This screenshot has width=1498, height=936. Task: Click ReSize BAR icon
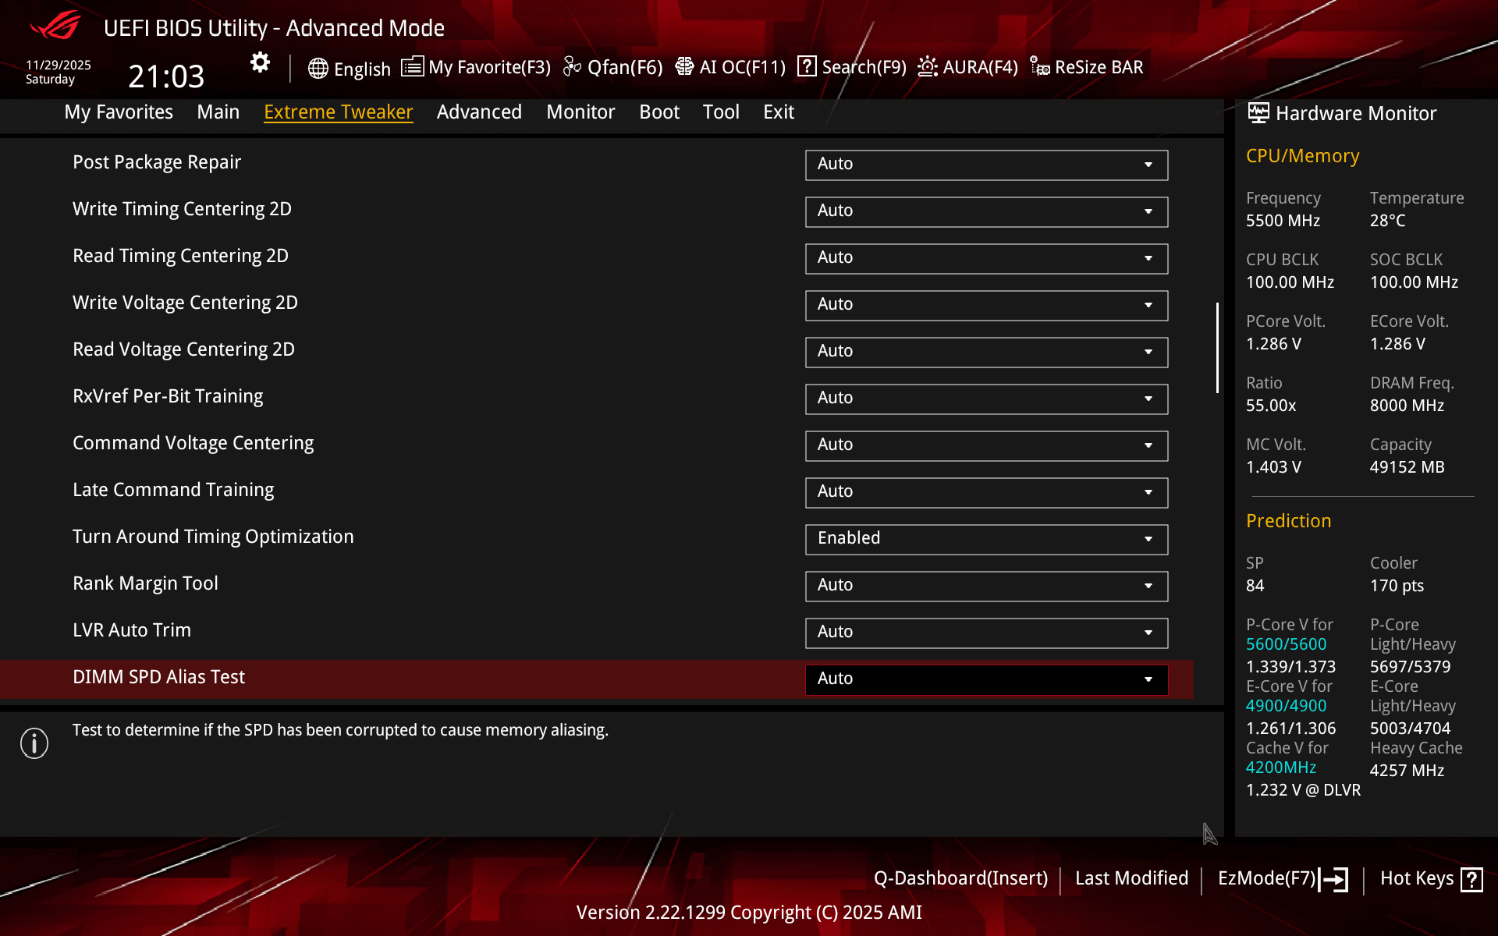(x=1039, y=67)
